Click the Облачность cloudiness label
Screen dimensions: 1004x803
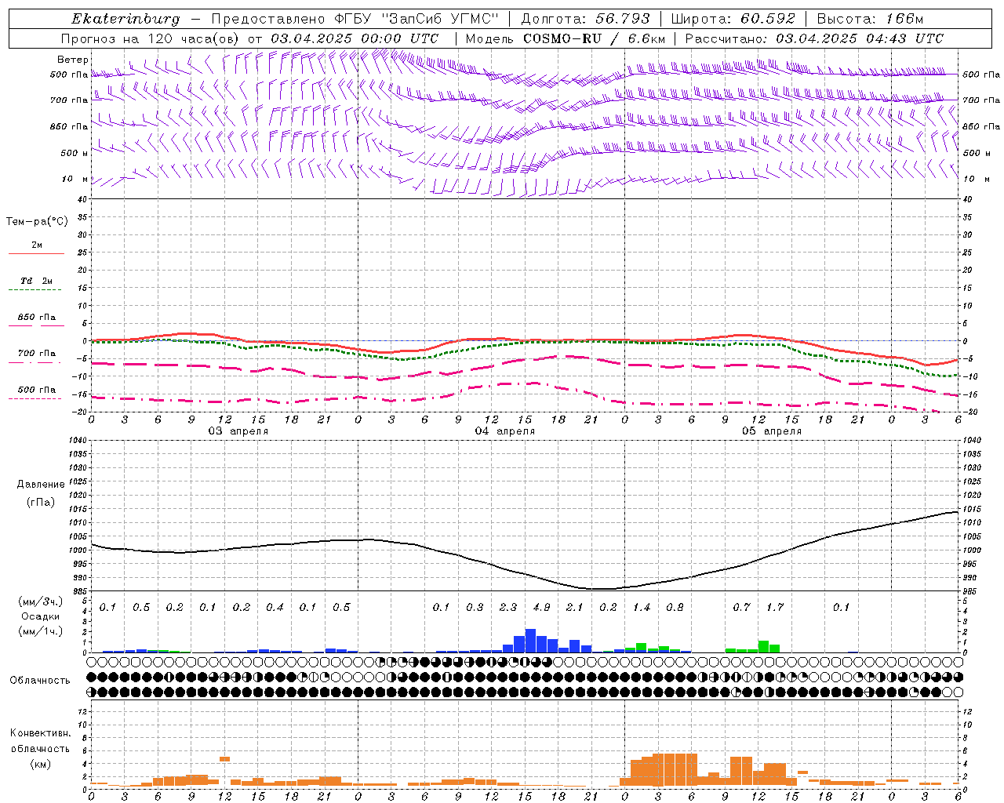pyautogui.click(x=40, y=681)
